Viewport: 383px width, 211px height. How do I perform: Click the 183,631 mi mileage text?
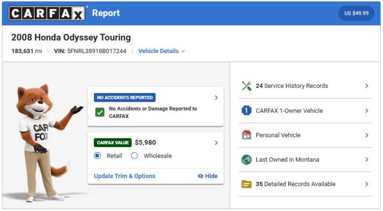(x=27, y=51)
